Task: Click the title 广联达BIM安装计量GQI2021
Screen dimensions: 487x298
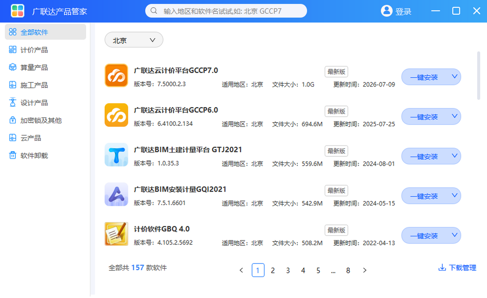Action: pyautogui.click(x=180, y=189)
